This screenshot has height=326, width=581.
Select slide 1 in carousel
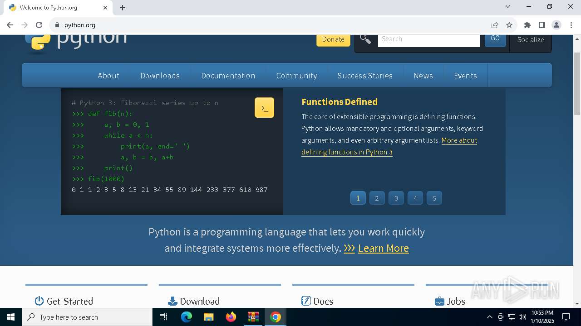tap(358, 198)
